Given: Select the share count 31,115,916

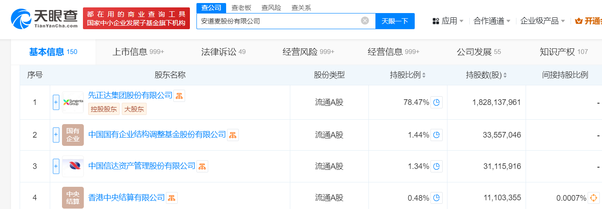Looking at the screenshot, I should (x=502, y=166).
